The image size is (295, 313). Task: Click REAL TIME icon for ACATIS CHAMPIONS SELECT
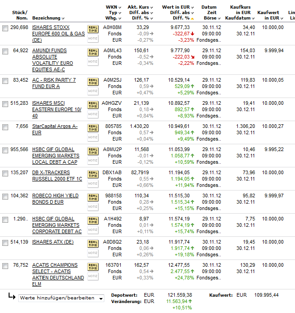[93, 267]
